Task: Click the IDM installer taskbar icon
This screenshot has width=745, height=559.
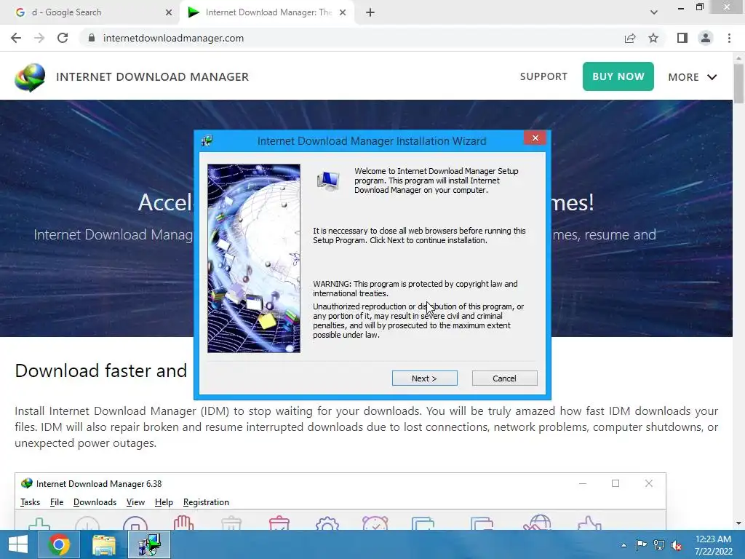Action: (149, 544)
